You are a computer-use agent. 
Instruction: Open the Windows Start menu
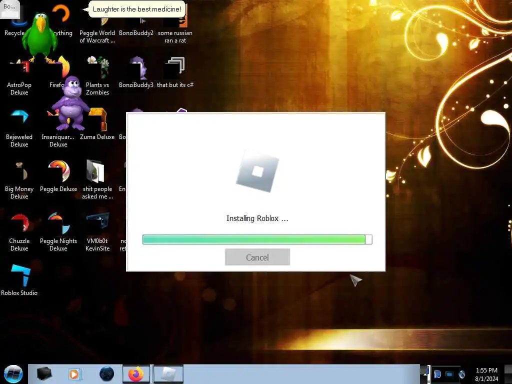click(x=13, y=374)
